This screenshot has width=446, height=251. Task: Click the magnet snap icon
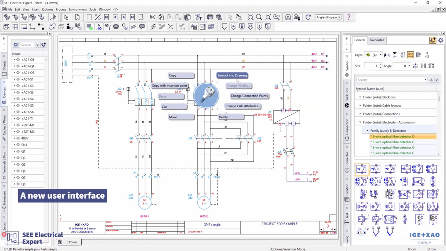pos(288,17)
